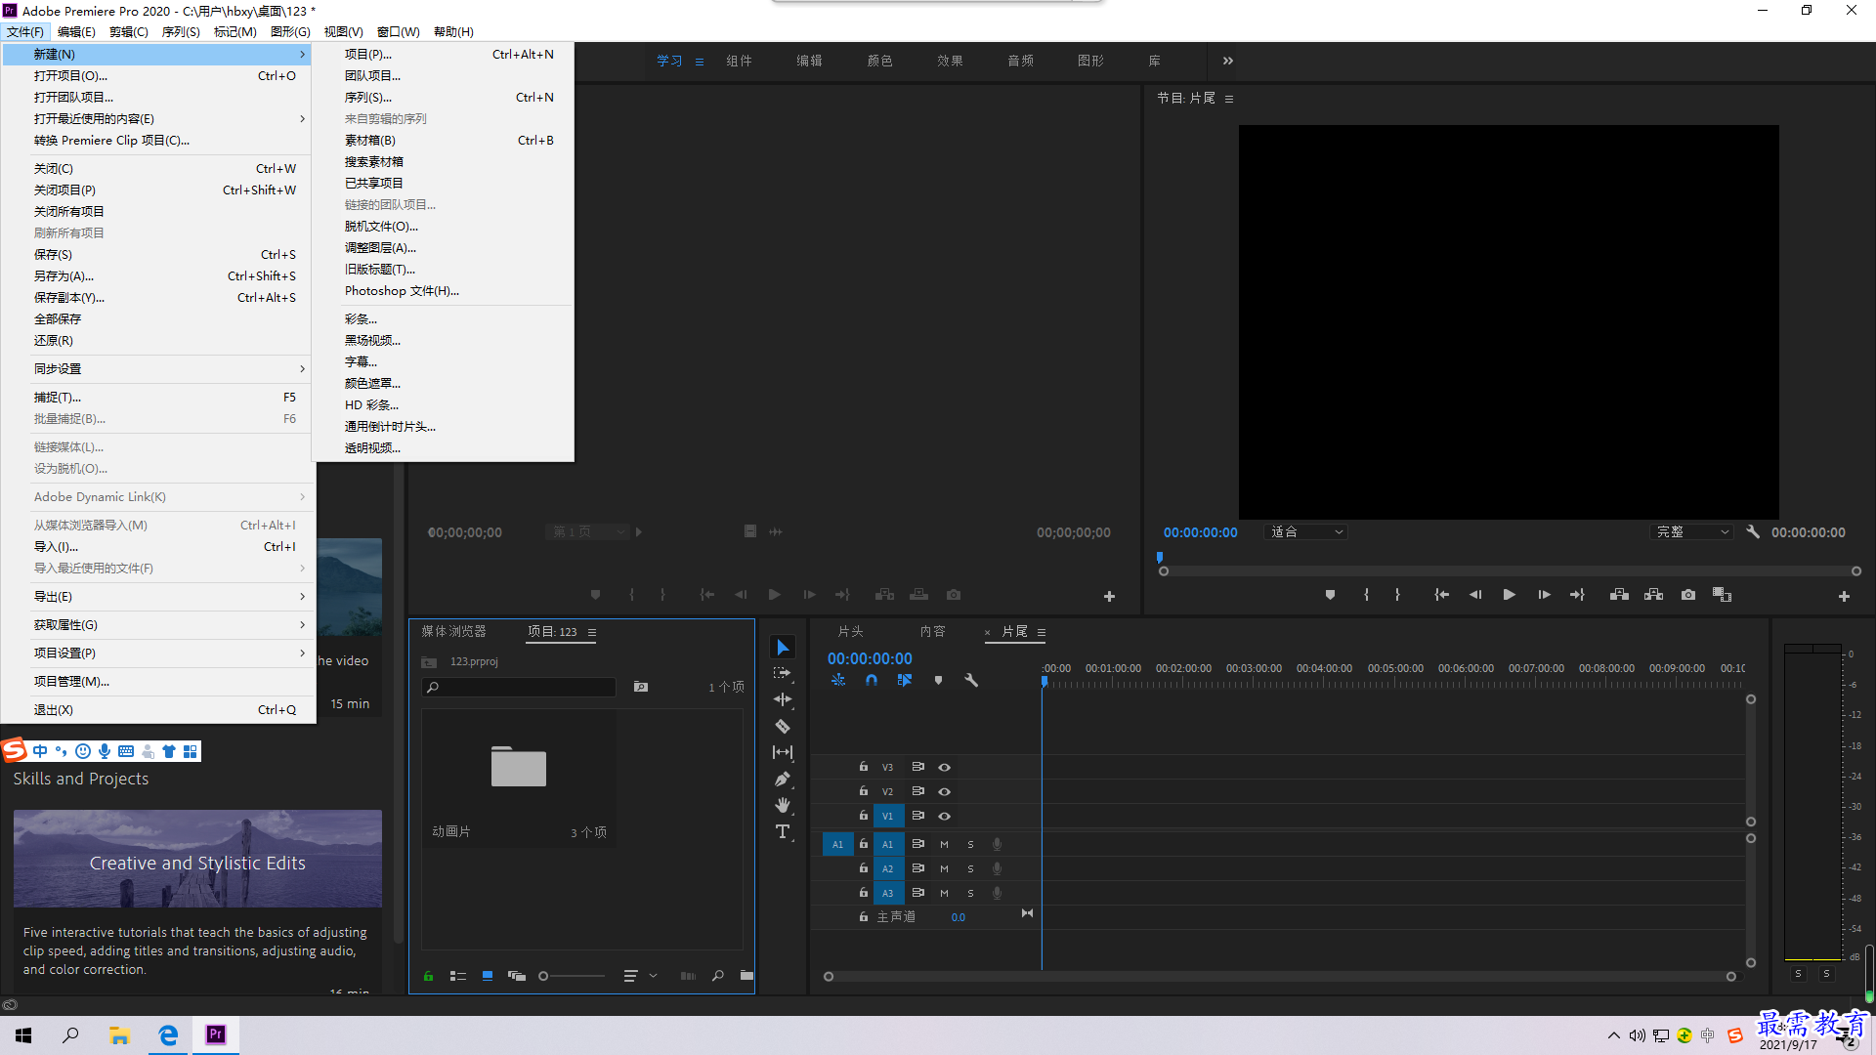Toggle Snap magnet in timeline

(x=872, y=680)
